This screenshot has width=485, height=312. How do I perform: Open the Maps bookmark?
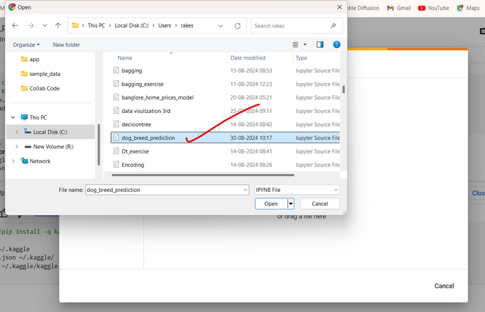[467, 8]
